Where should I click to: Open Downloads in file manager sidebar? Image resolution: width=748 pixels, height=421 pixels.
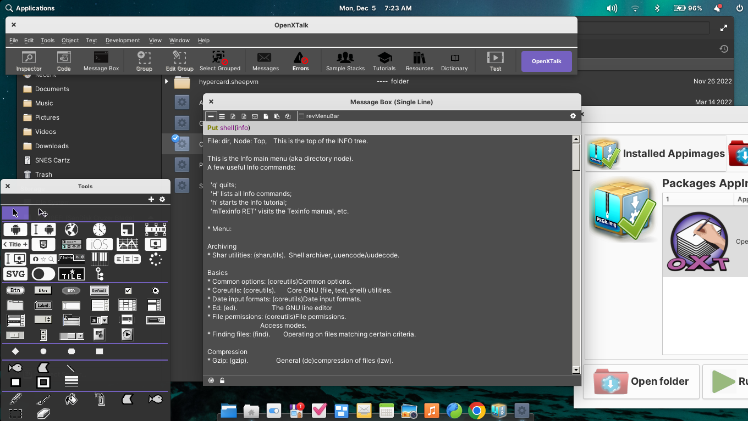coord(52,146)
